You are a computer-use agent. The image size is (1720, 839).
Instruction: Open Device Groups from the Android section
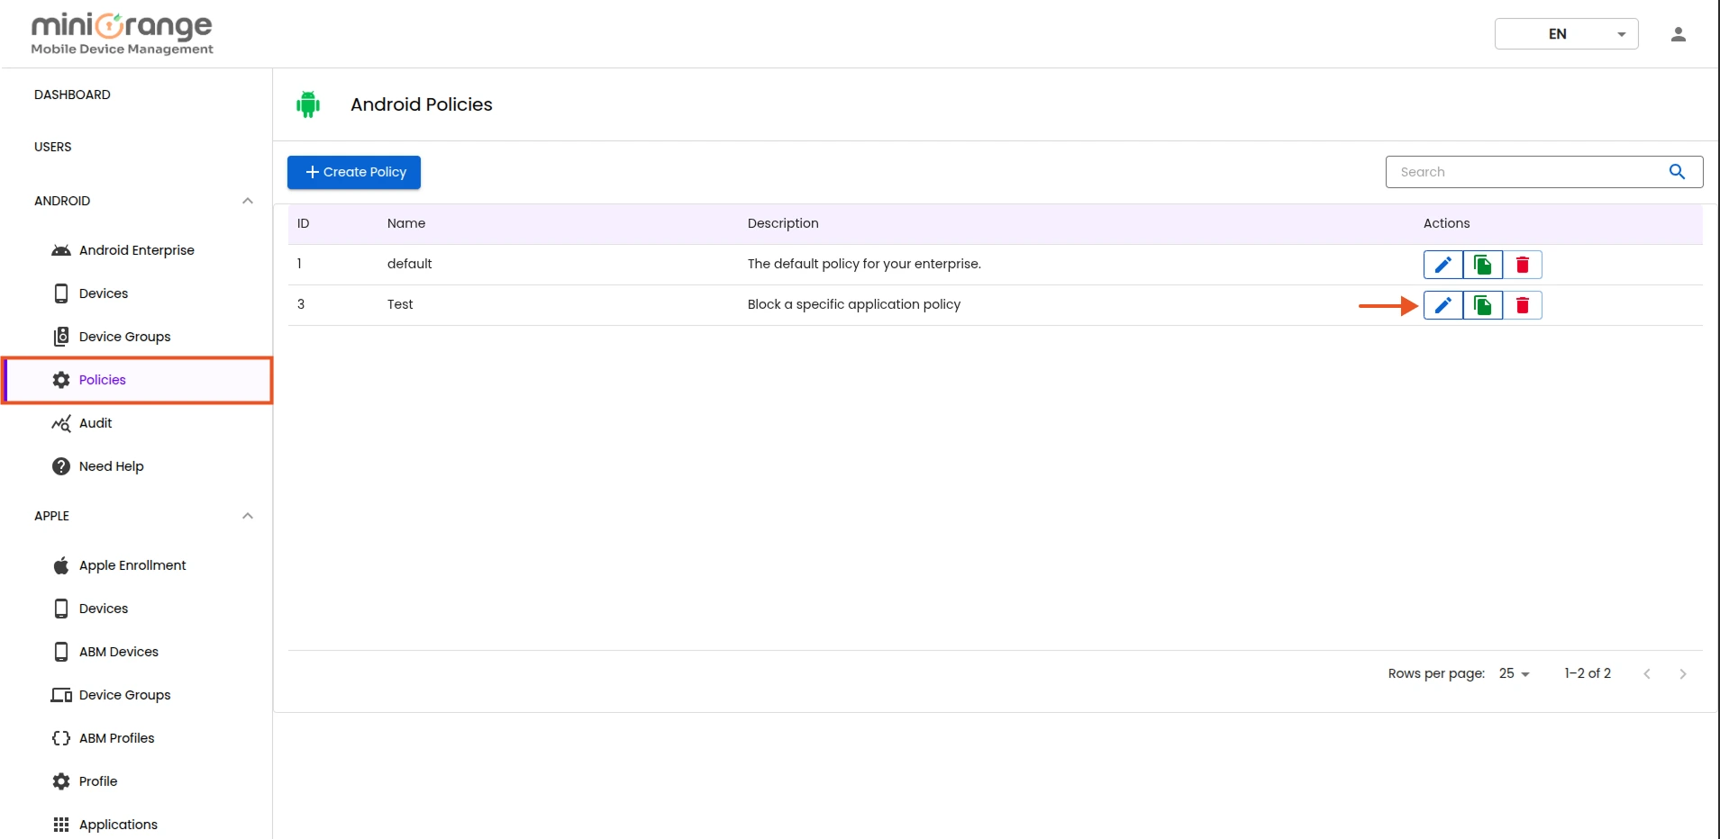pos(60,337)
